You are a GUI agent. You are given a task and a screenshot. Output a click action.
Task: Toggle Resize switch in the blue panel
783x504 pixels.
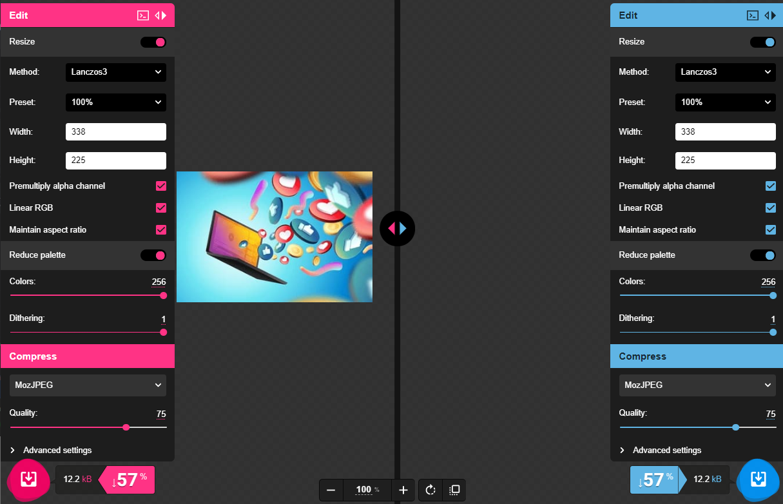pyautogui.click(x=763, y=42)
